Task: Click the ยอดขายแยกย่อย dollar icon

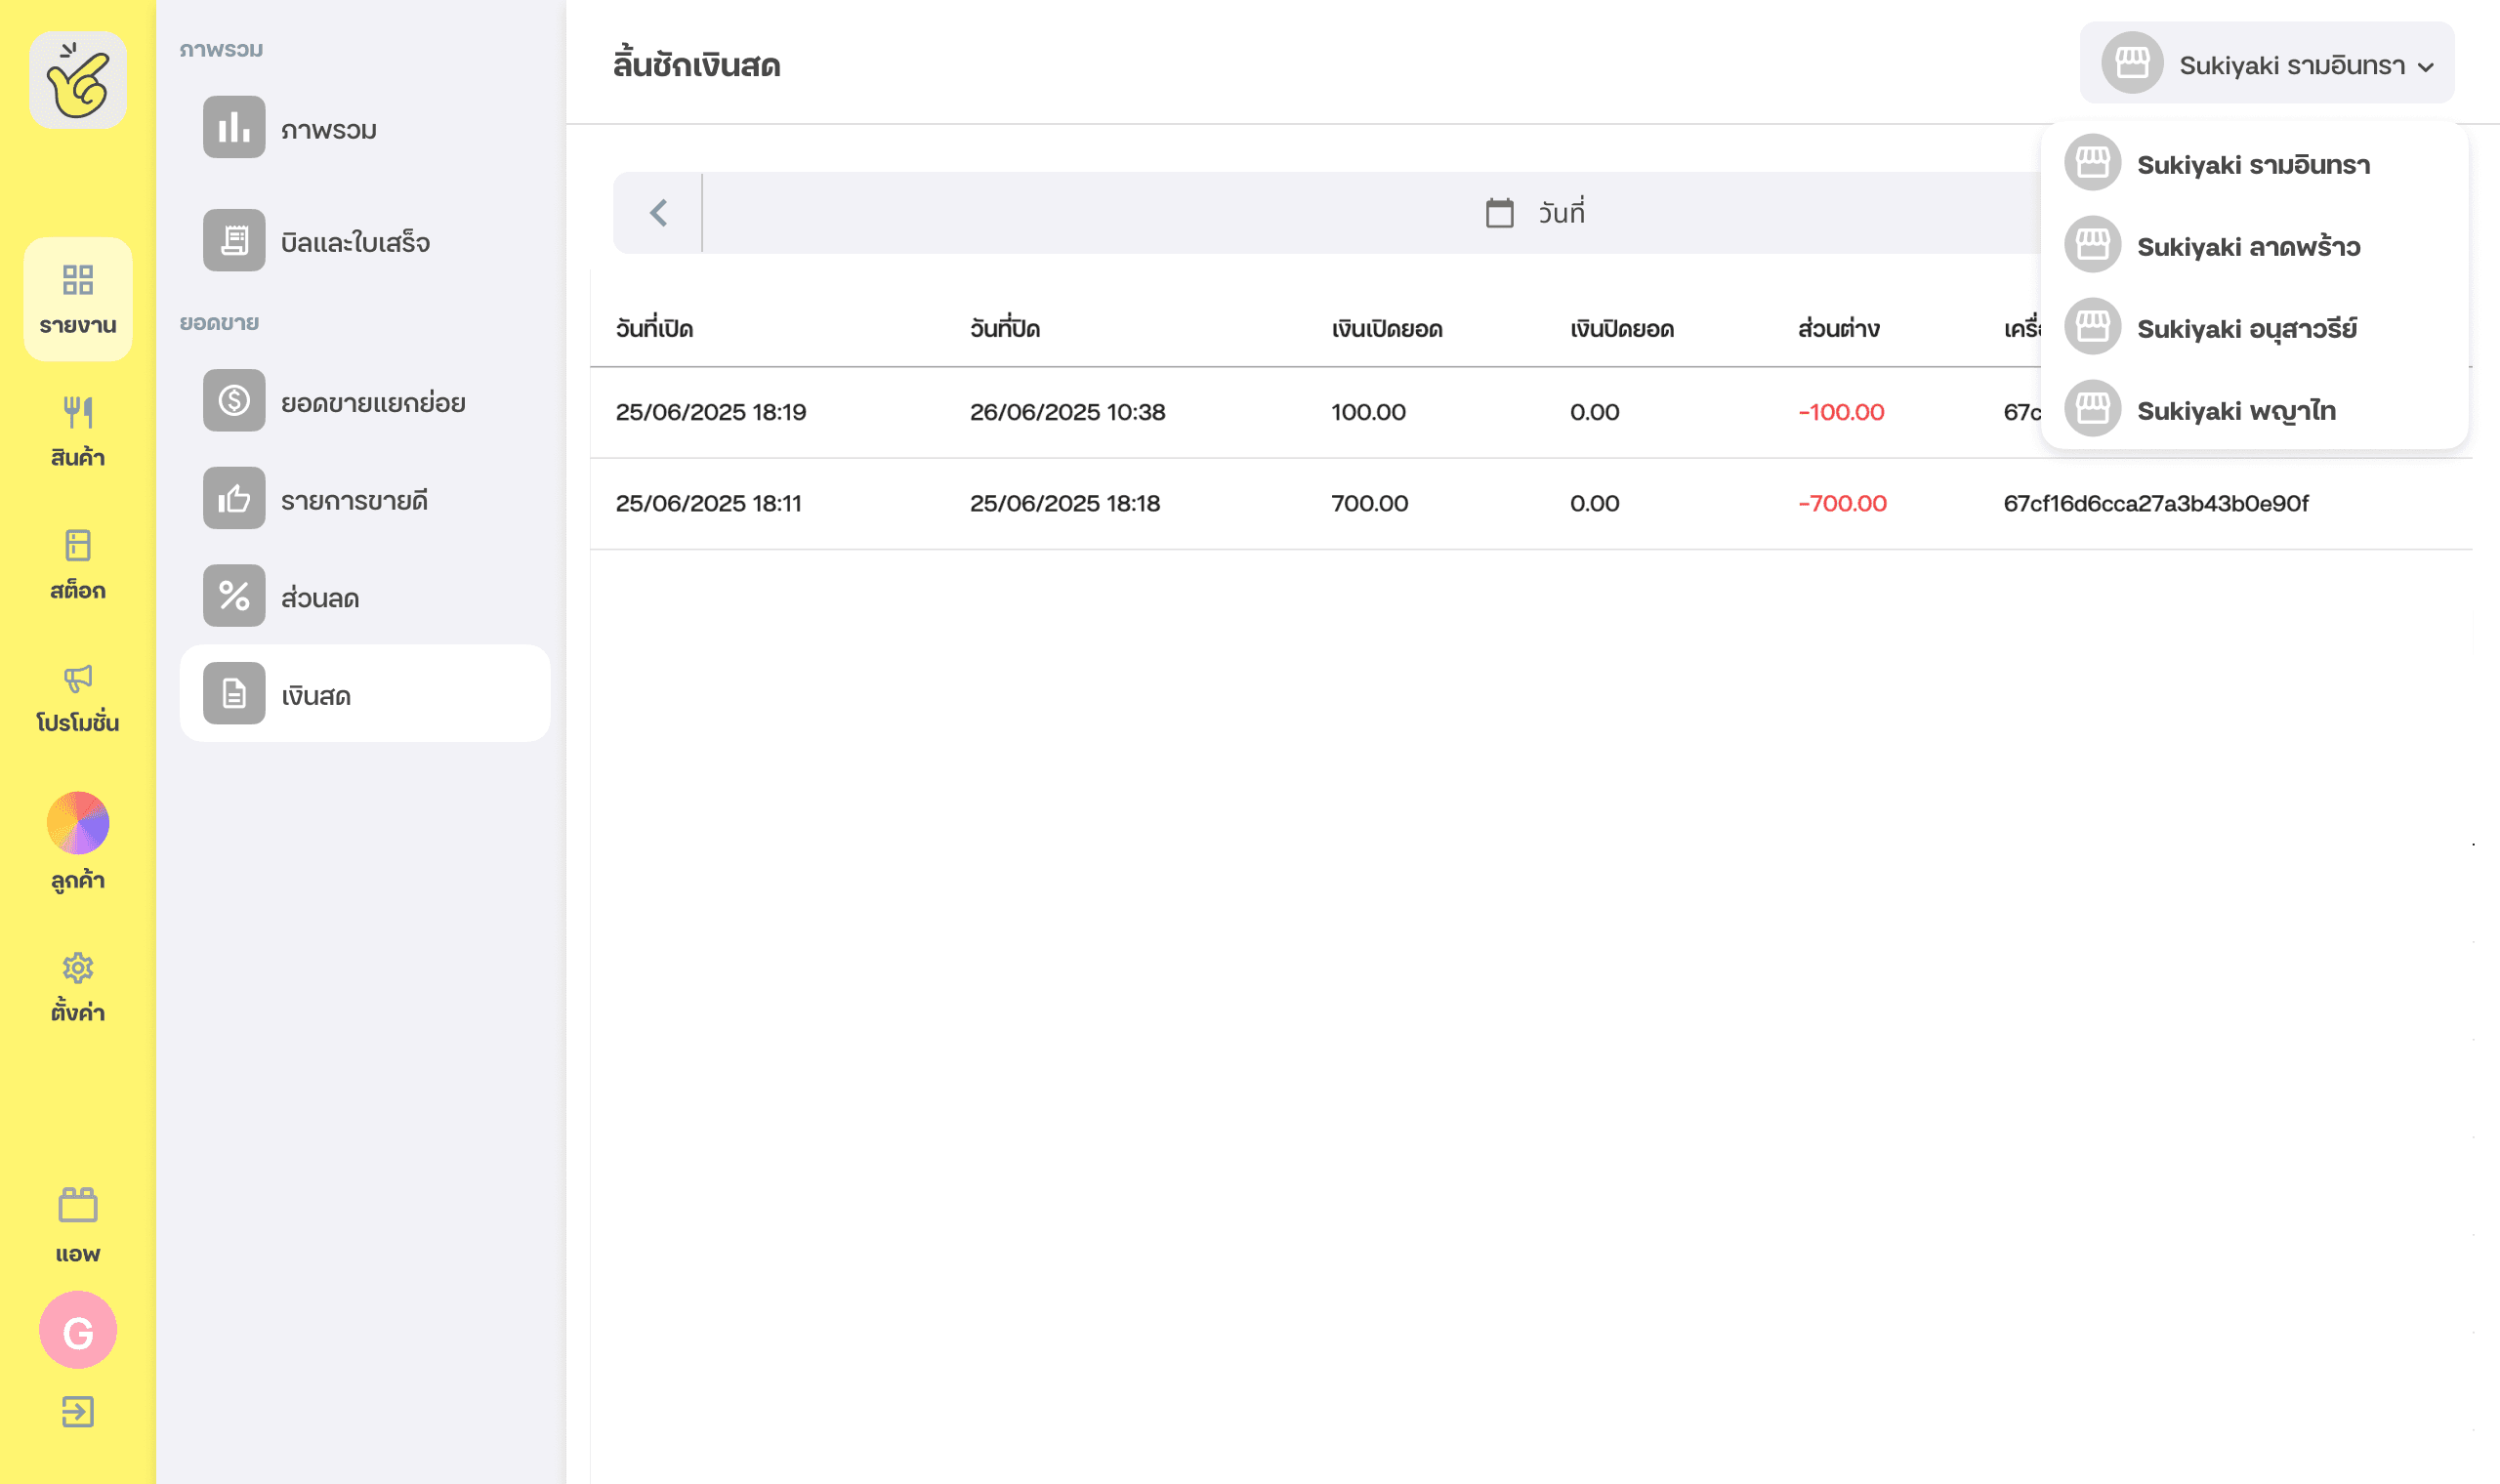Action: pos(234,401)
